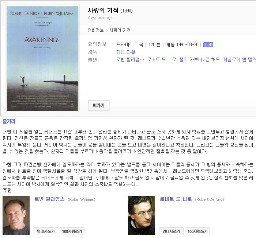This screenshot has width=256, height=238.
Task: Select 사랑의 기적 breadcrumb item
Action: (x=120, y=30)
